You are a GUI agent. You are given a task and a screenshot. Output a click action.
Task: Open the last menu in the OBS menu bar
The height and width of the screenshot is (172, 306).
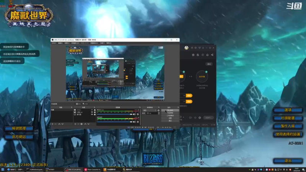pos(109,43)
